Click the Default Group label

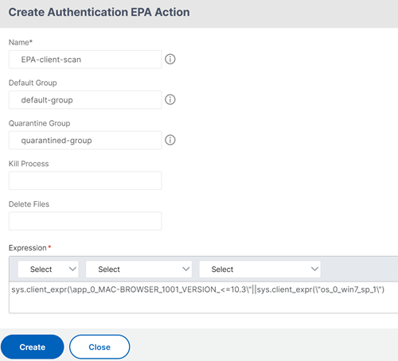pyautogui.click(x=33, y=83)
